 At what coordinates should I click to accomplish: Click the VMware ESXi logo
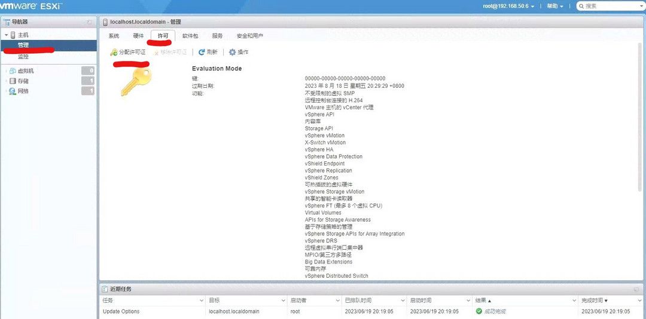(x=31, y=6)
